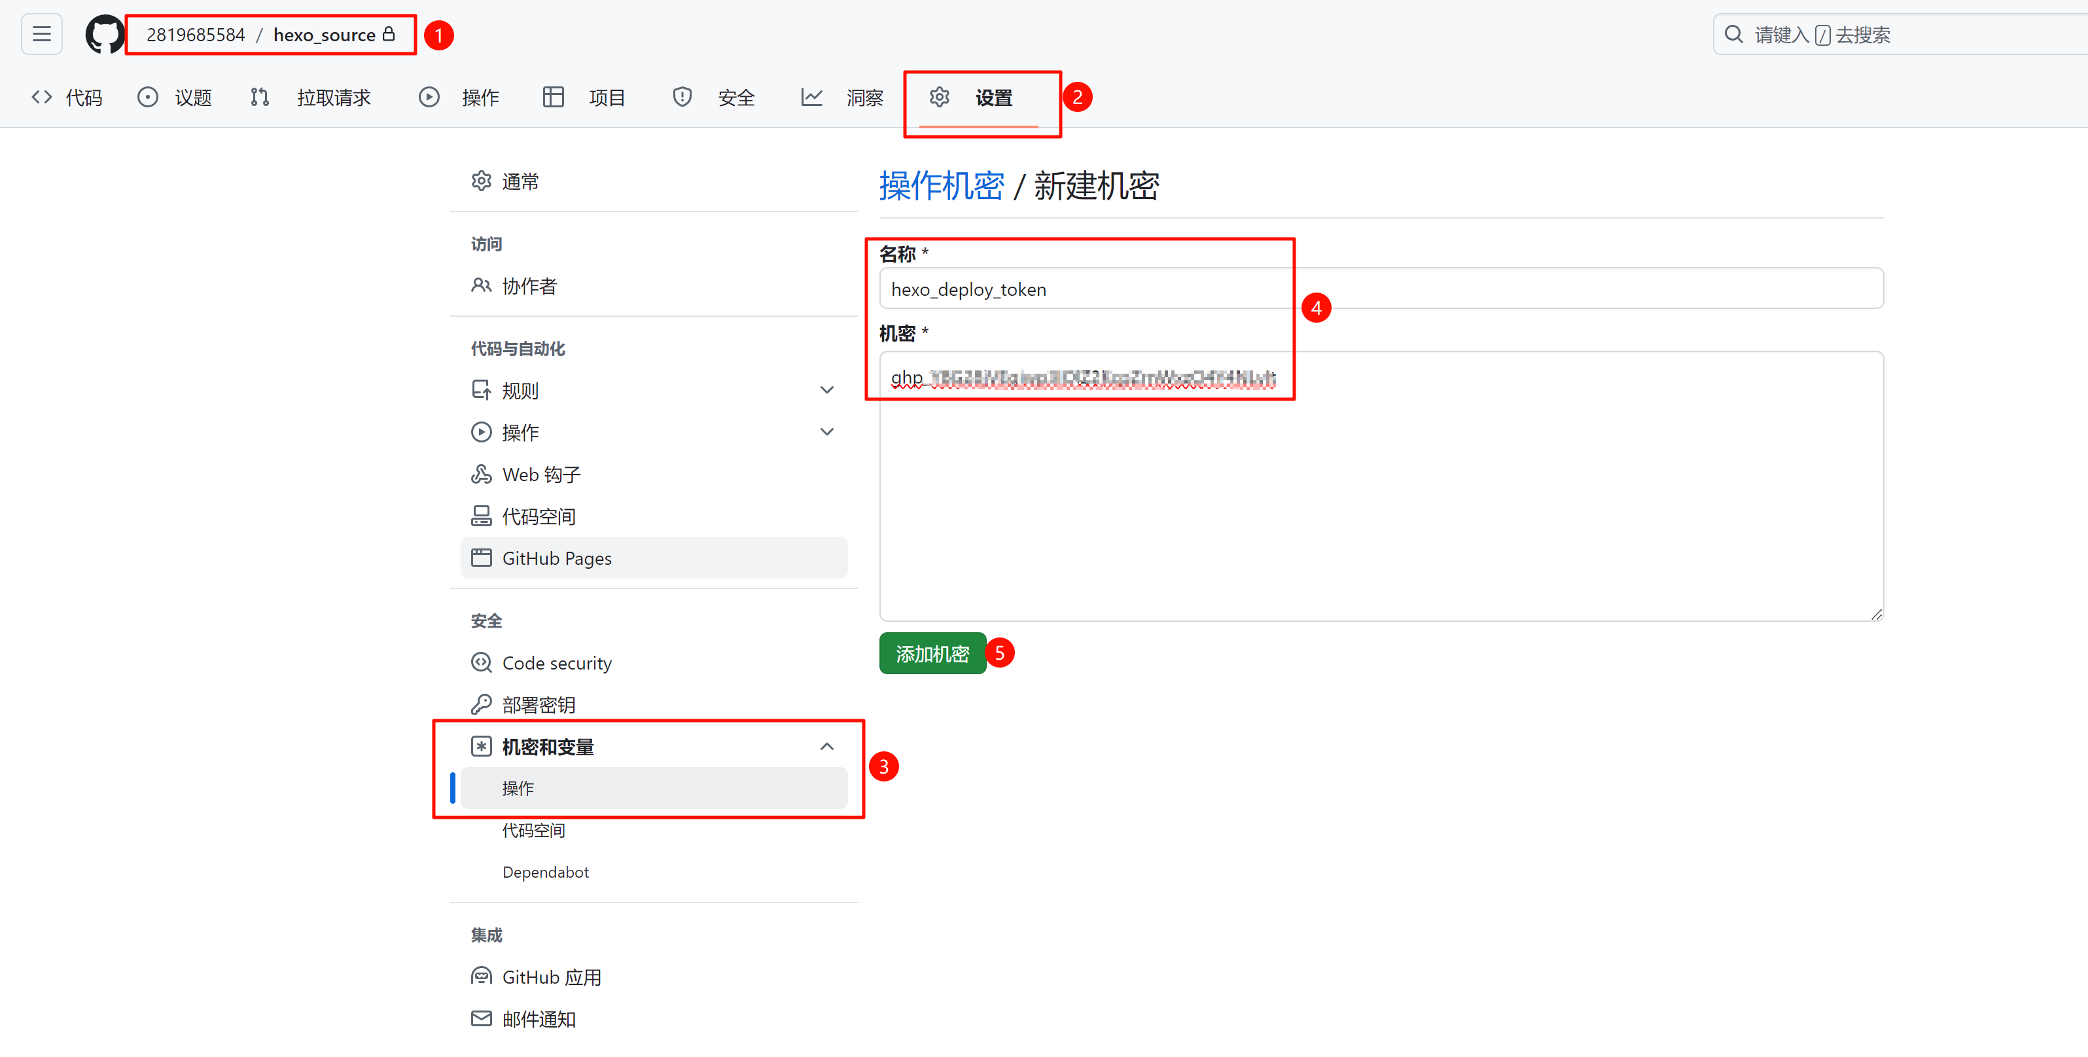Click the Code security shield icon
The image size is (2088, 1057).
tap(482, 662)
